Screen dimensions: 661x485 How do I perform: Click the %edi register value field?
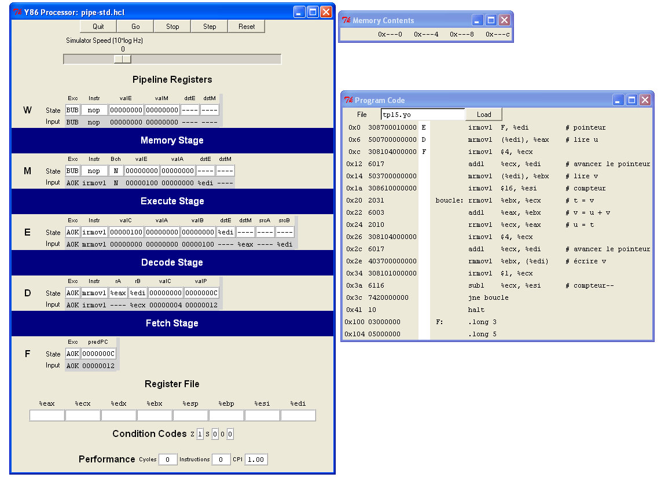tap(298, 415)
